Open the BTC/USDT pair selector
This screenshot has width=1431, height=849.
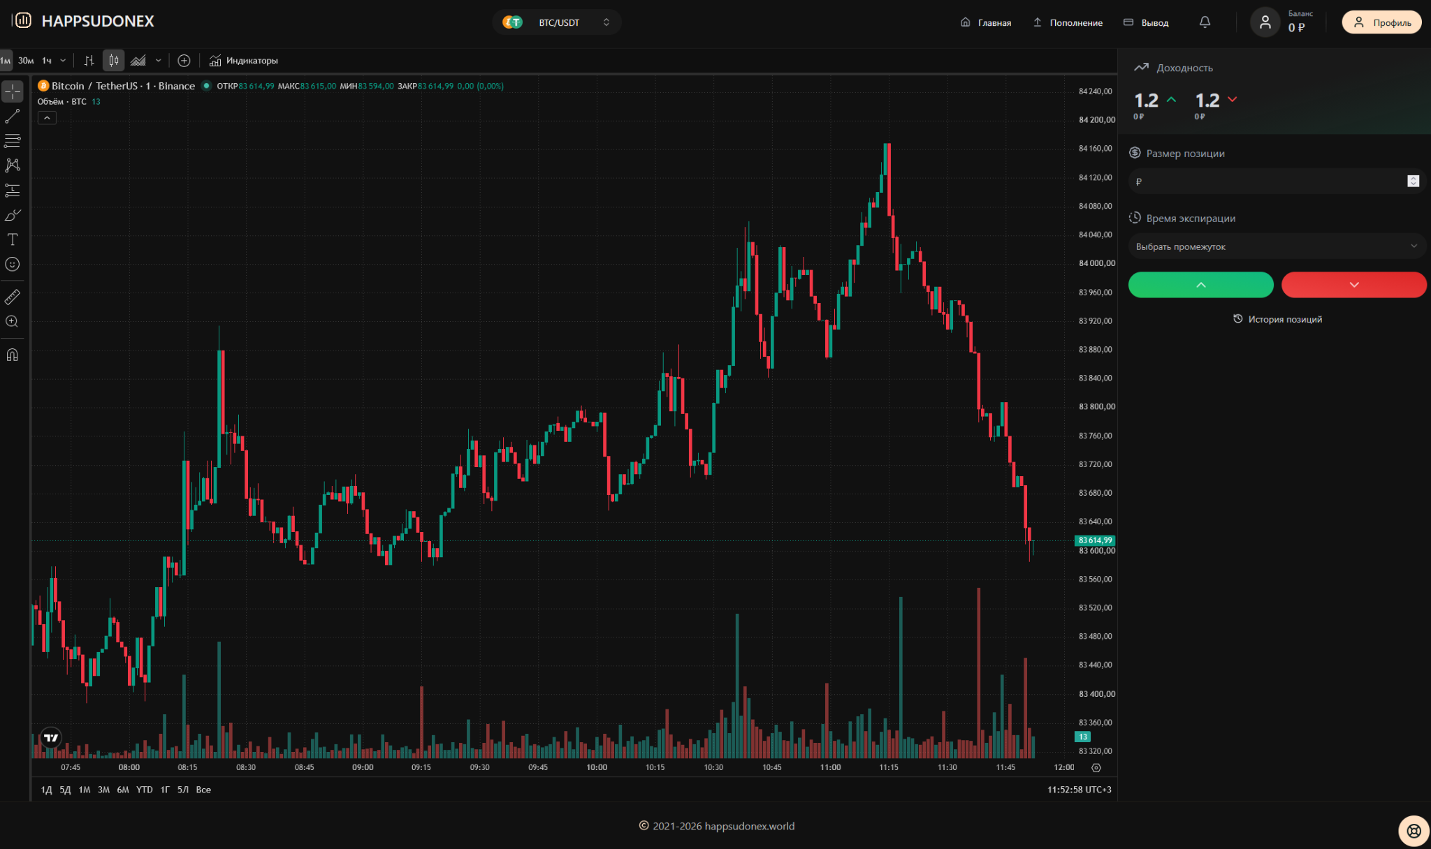557,22
